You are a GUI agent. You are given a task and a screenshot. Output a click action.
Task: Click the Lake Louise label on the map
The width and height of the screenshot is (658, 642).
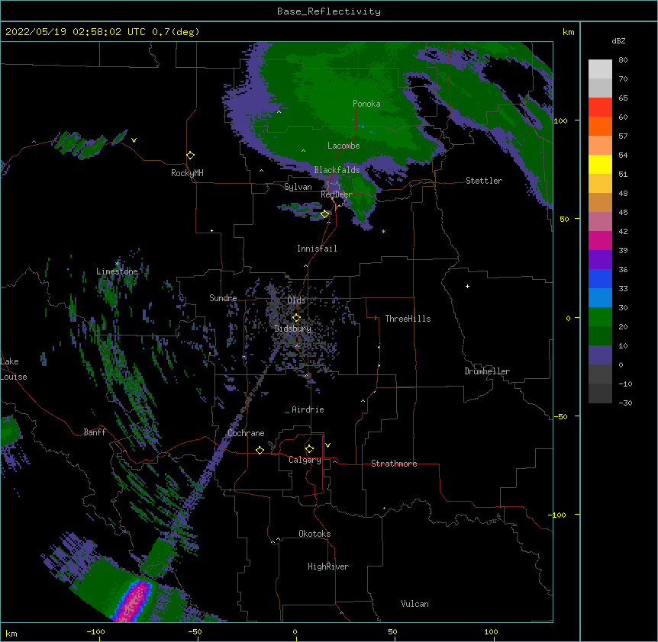pyautogui.click(x=14, y=369)
